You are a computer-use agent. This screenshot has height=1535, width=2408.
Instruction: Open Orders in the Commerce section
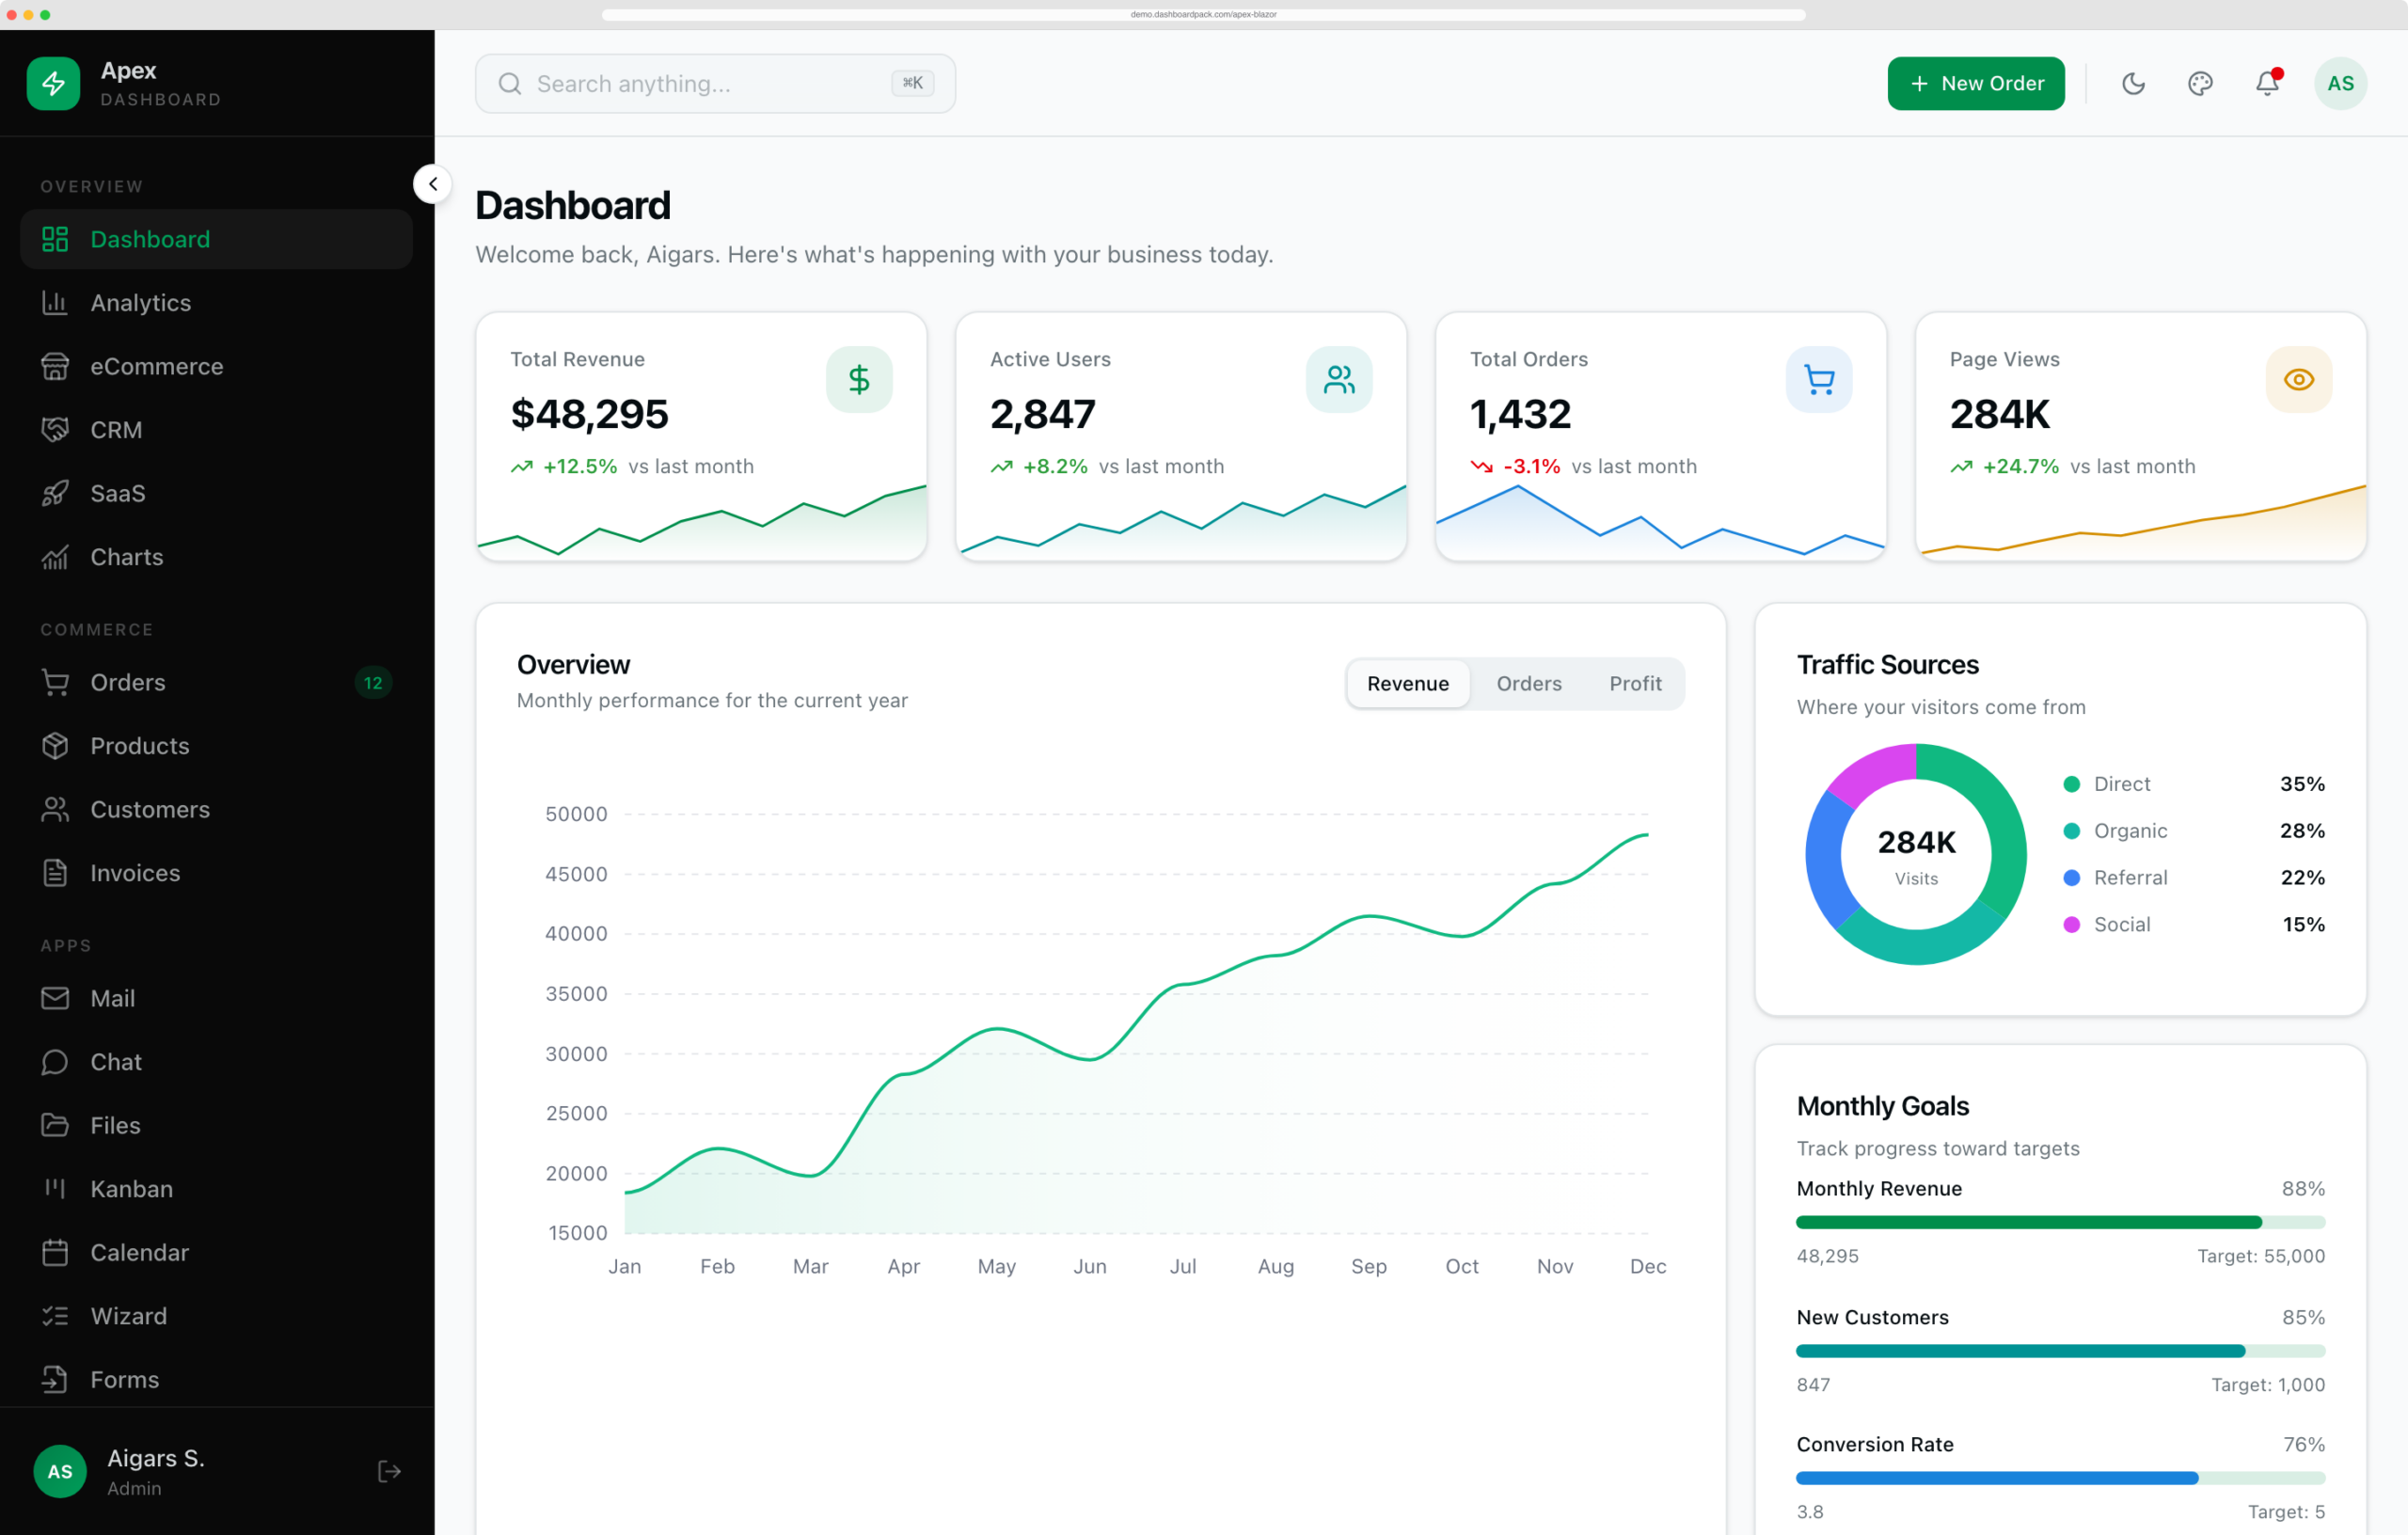216,682
